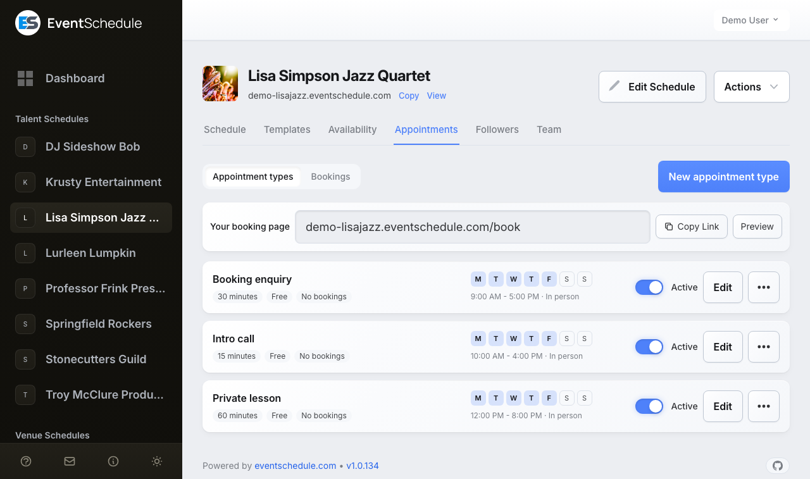Open more options for Booking enquiry
The height and width of the screenshot is (479, 810).
click(x=764, y=287)
